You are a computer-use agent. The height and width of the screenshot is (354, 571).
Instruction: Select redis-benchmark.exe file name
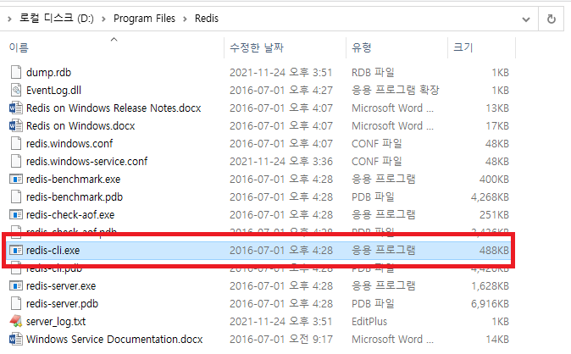pos(73,180)
